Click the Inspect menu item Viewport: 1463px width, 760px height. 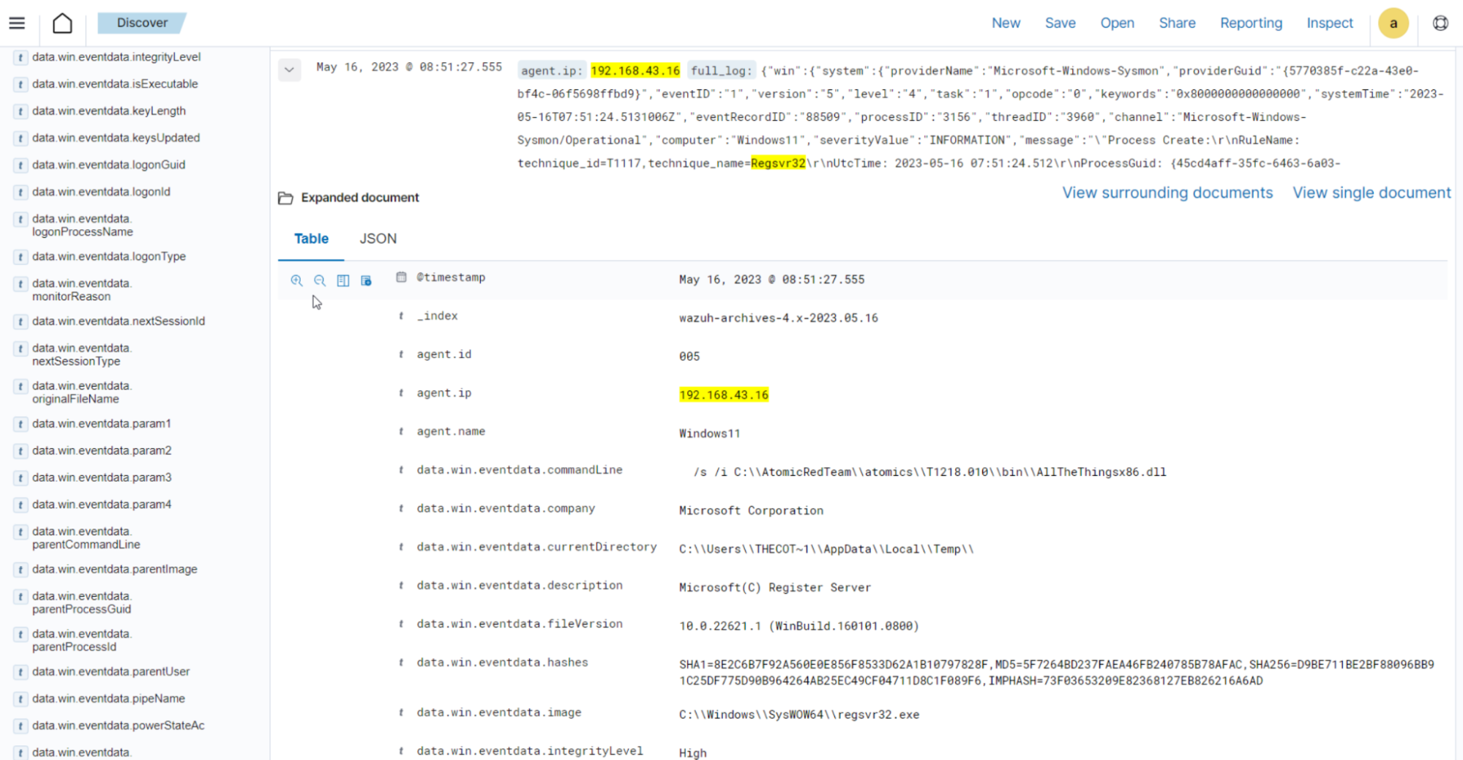pyautogui.click(x=1329, y=23)
